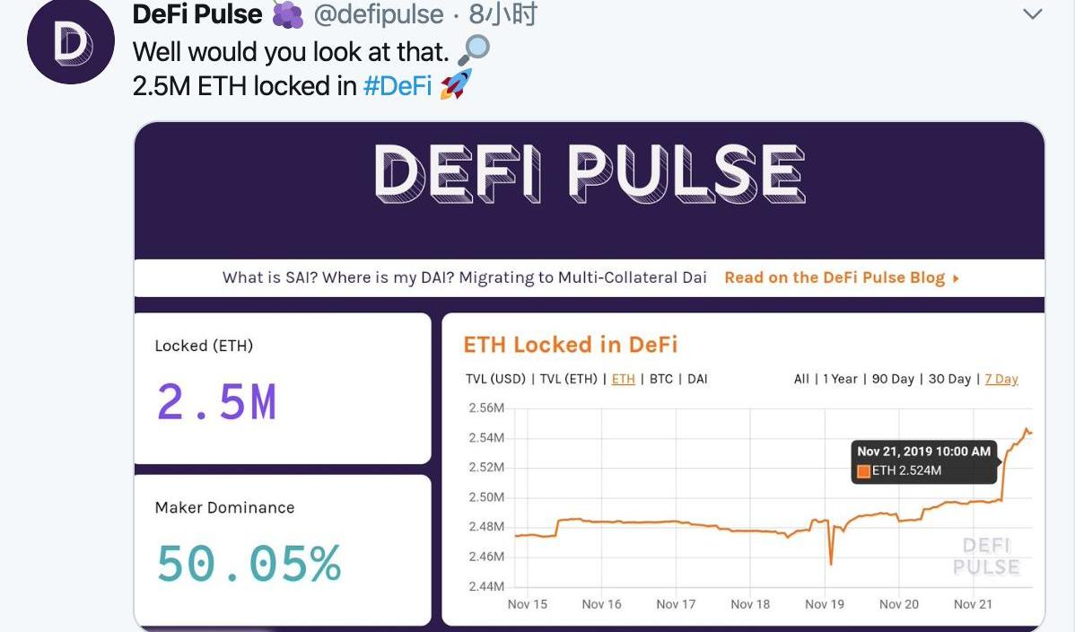1075x632 pixels.
Task: Set chart range to 90 Day
Action: coord(893,379)
